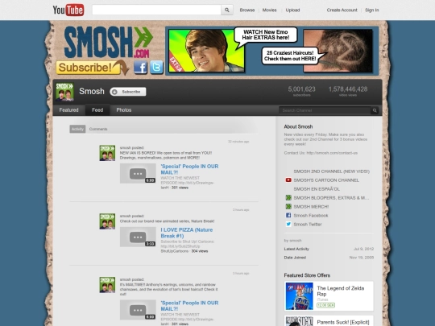Open the Photos tab
Screen dimensions: 435x326
pos(124,110)
